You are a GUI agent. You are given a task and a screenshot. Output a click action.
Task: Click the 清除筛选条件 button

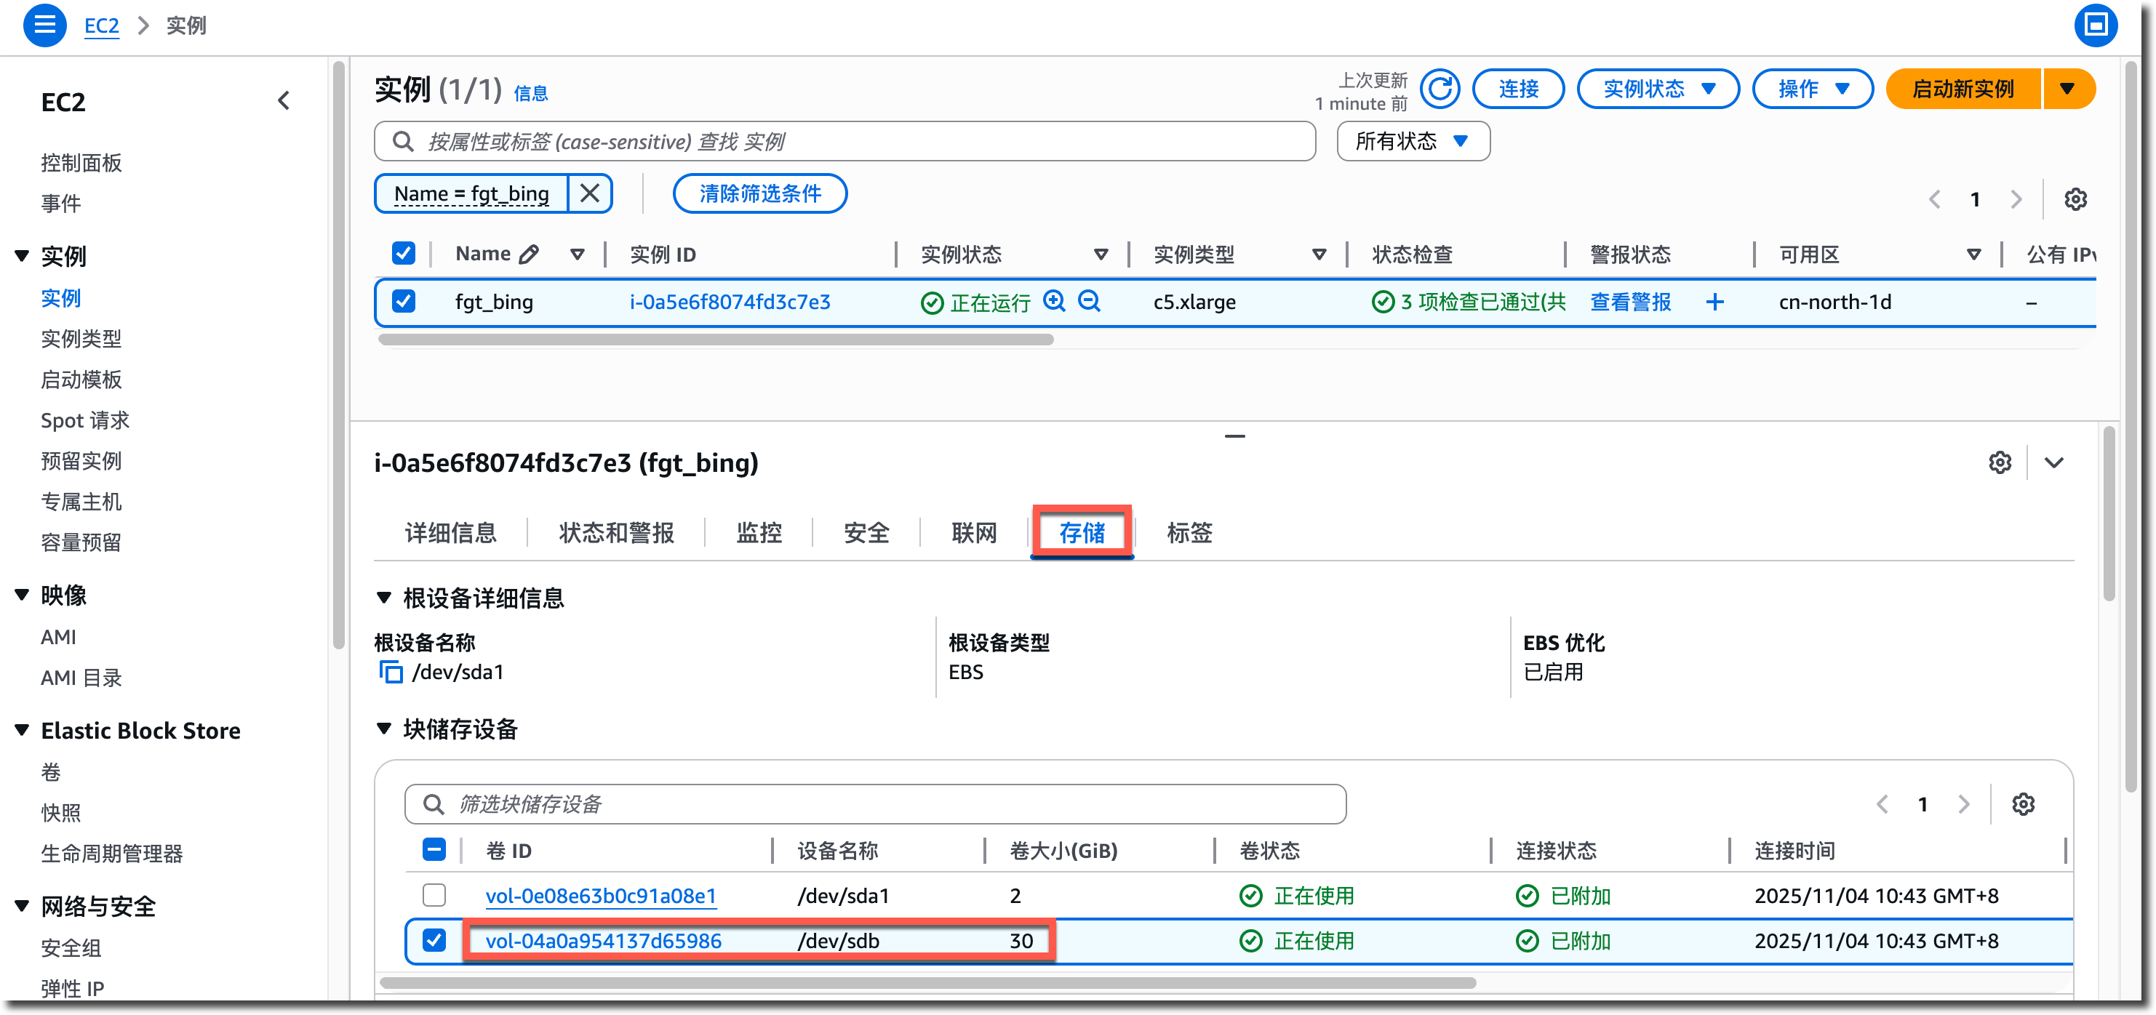(759, 193)
